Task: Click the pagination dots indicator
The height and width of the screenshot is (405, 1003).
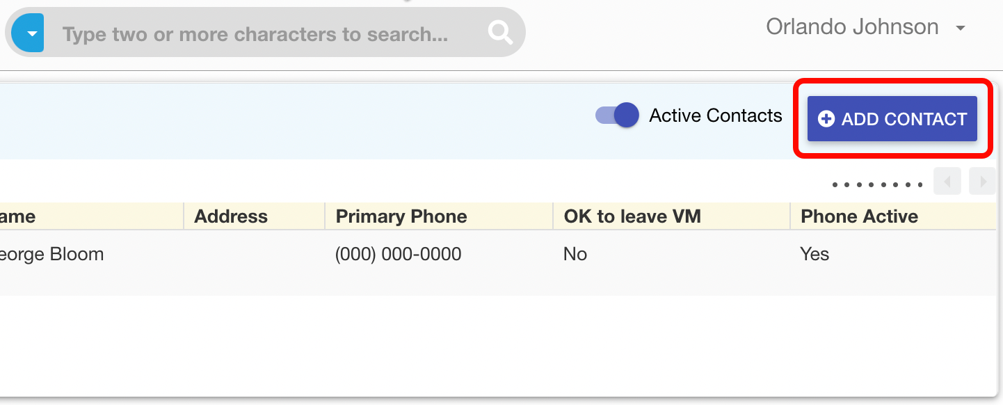Action: (x=877, y=185)
